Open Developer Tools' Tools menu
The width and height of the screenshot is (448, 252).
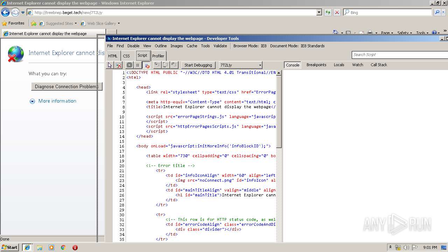[205, 46]
